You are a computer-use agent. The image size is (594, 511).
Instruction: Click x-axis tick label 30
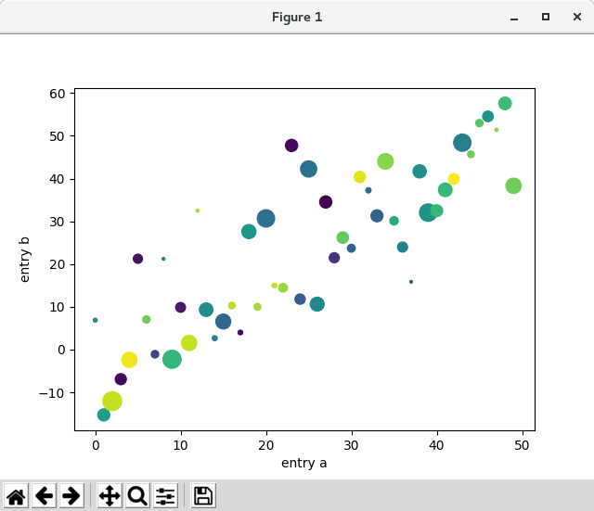[352, 445]
